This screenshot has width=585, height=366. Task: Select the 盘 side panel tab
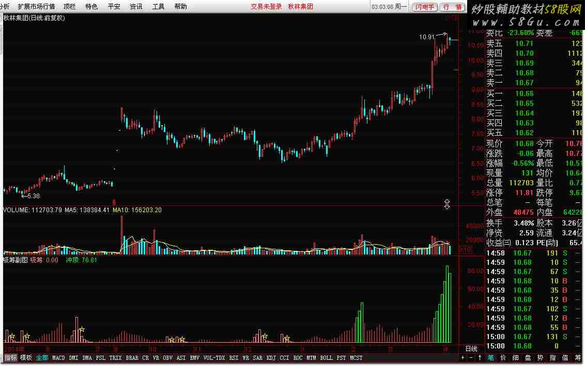[528, 358]
